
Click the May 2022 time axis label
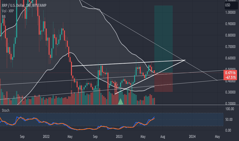coord(70,136)
